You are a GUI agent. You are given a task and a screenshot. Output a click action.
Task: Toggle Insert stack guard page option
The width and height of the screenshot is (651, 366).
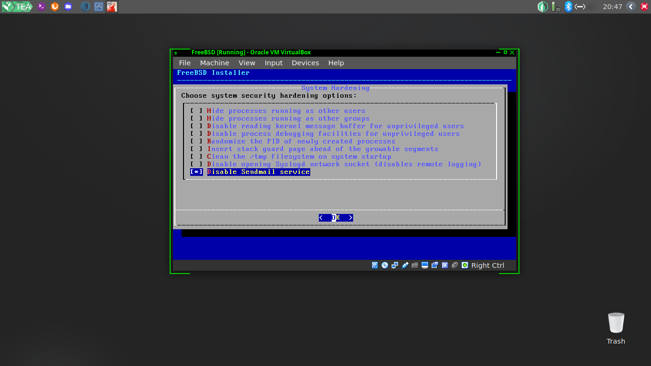click(x=314, y=149)
